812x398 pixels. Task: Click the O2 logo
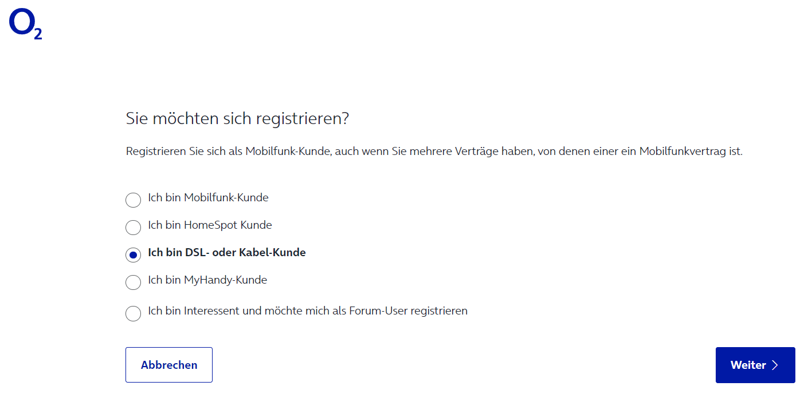click(26, 25)
